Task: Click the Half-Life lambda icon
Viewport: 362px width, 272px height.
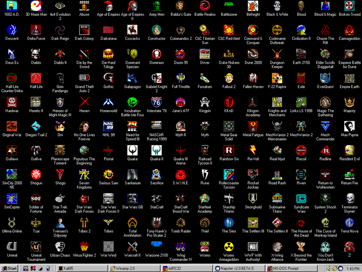Action: [36, 78]
